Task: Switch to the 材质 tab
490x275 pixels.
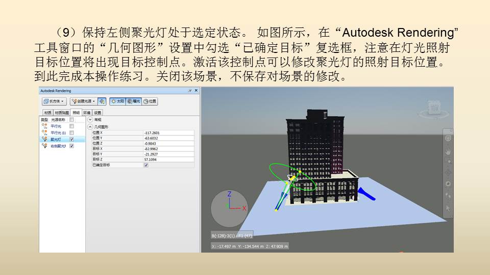Action: [47, 113]
